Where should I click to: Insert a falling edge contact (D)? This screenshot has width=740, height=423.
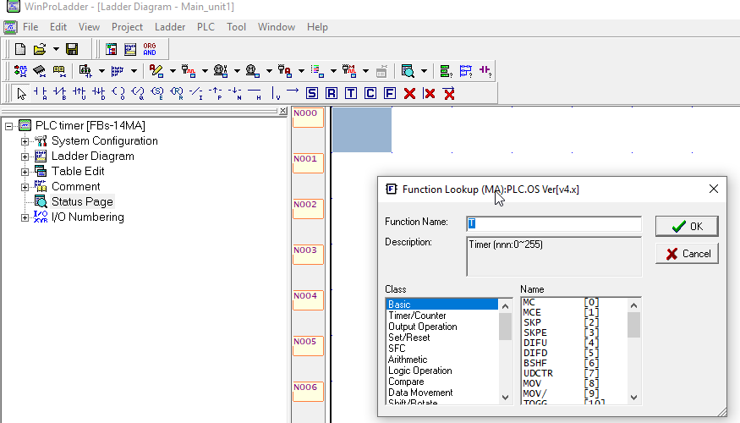pos(99,93)
